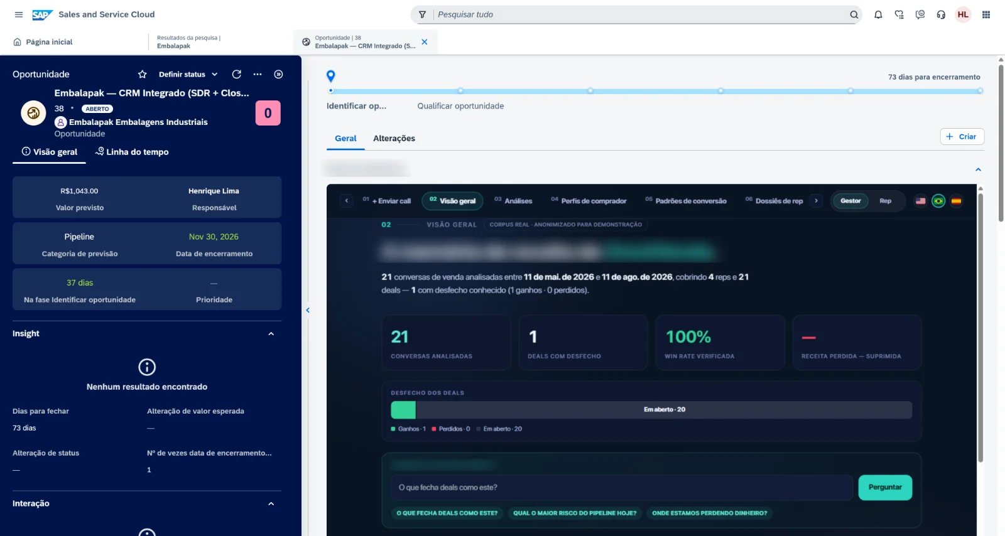Collapse the embedded content section chevron
This screenshot has width=1005, height=536.
978,169
